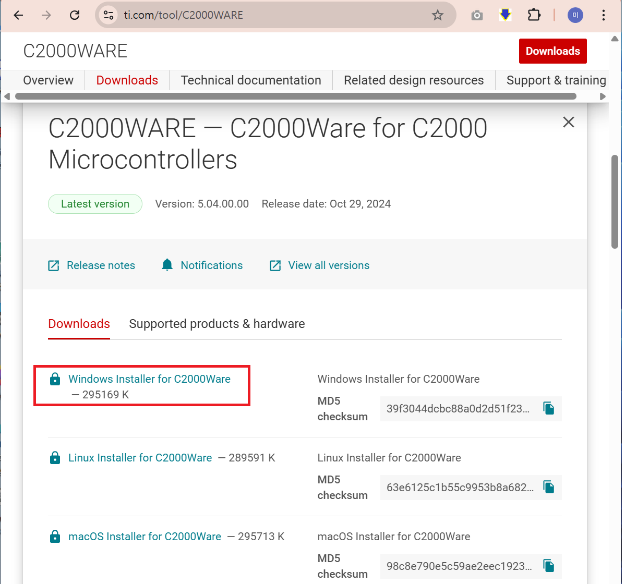Viewport: 625px width, 584px height.
Task: Click the camera screenshot extension icon
Action: [477, 16]
